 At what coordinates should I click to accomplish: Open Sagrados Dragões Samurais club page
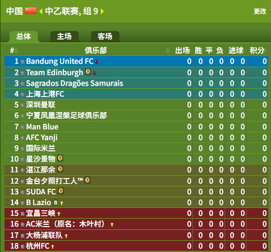click(75, 83)
